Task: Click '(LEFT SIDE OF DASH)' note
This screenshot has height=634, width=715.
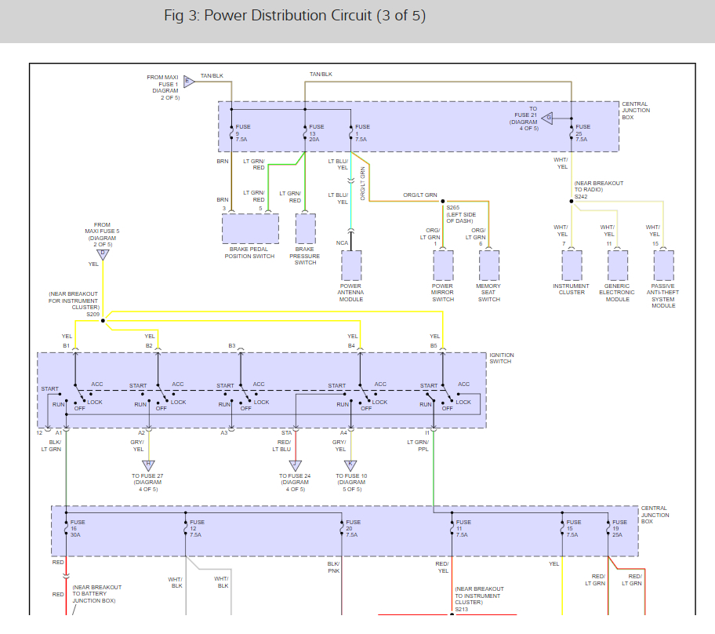Action: [461, 217]
